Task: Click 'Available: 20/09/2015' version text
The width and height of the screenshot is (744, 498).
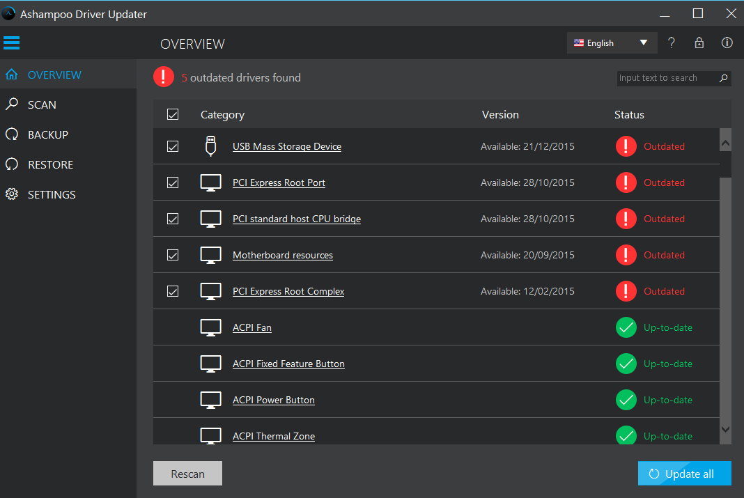Action: pos(527,255)
